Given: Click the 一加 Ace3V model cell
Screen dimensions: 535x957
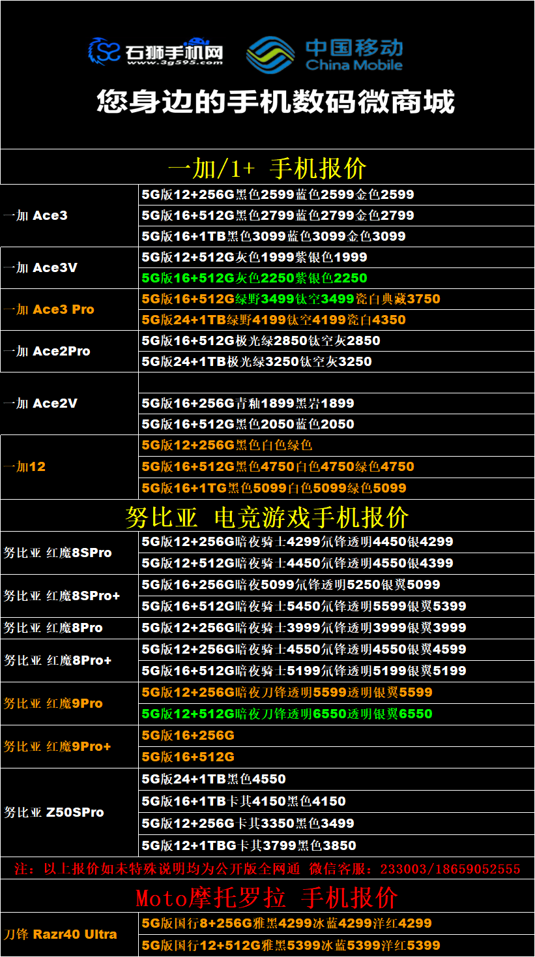Looking at the screenshot, I should click(x=69, y=267).
